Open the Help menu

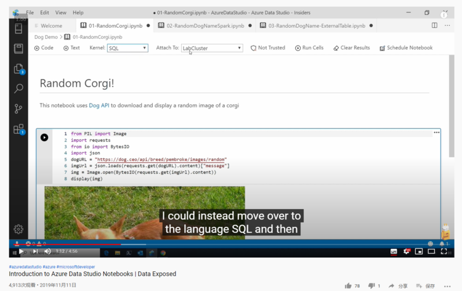pyautogui.click(x=78, y=13)
